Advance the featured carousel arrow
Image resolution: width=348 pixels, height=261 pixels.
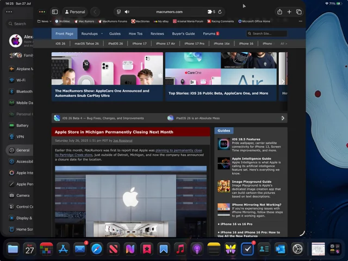point(283,82)
